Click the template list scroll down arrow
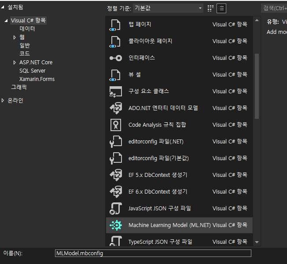The width and height of the screenshot is (287, 264). 257,242
